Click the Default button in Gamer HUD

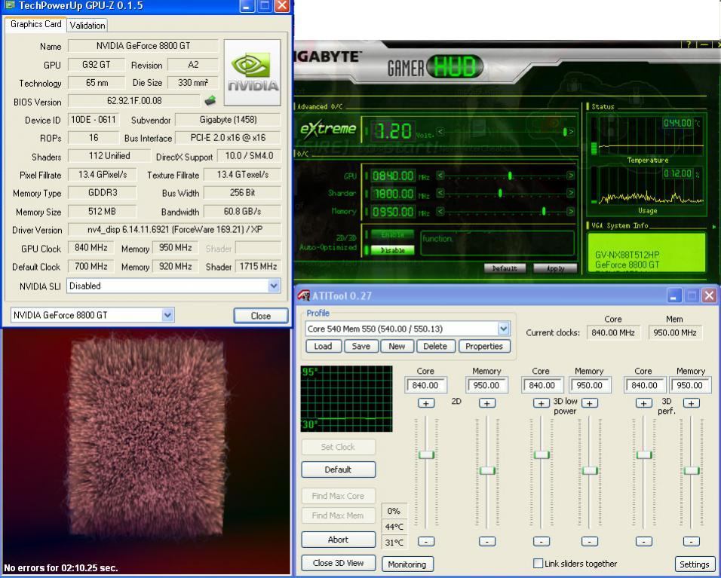[x=505, y=268]
